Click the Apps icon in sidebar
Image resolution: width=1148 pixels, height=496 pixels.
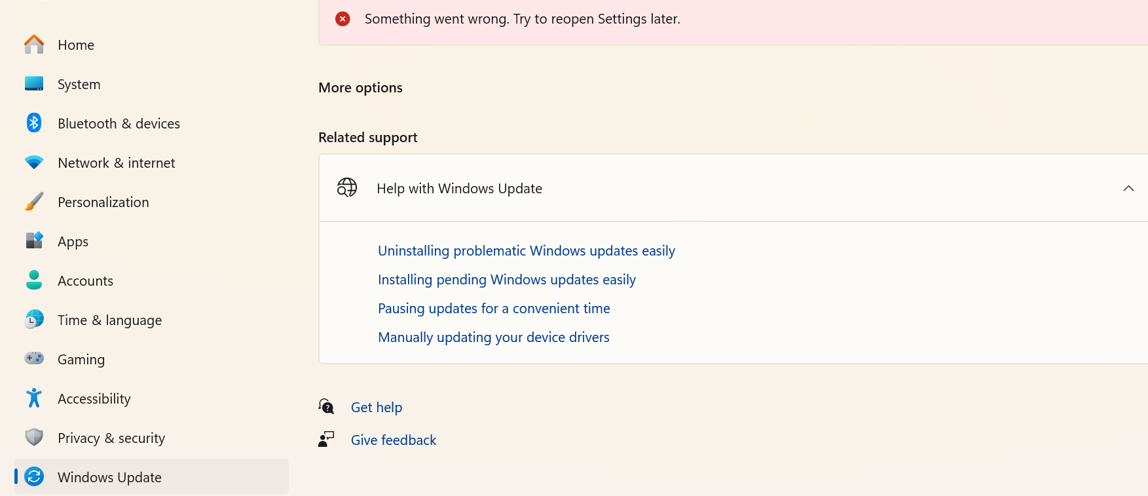tap(34, 240)
